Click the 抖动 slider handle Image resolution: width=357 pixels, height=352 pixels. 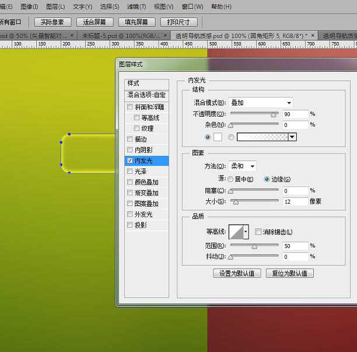click(231, 257)
